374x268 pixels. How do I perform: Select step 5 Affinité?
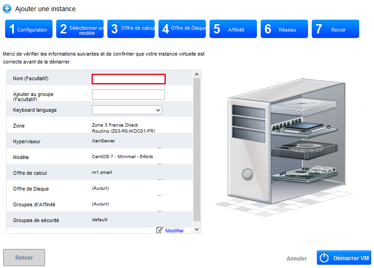233,29
